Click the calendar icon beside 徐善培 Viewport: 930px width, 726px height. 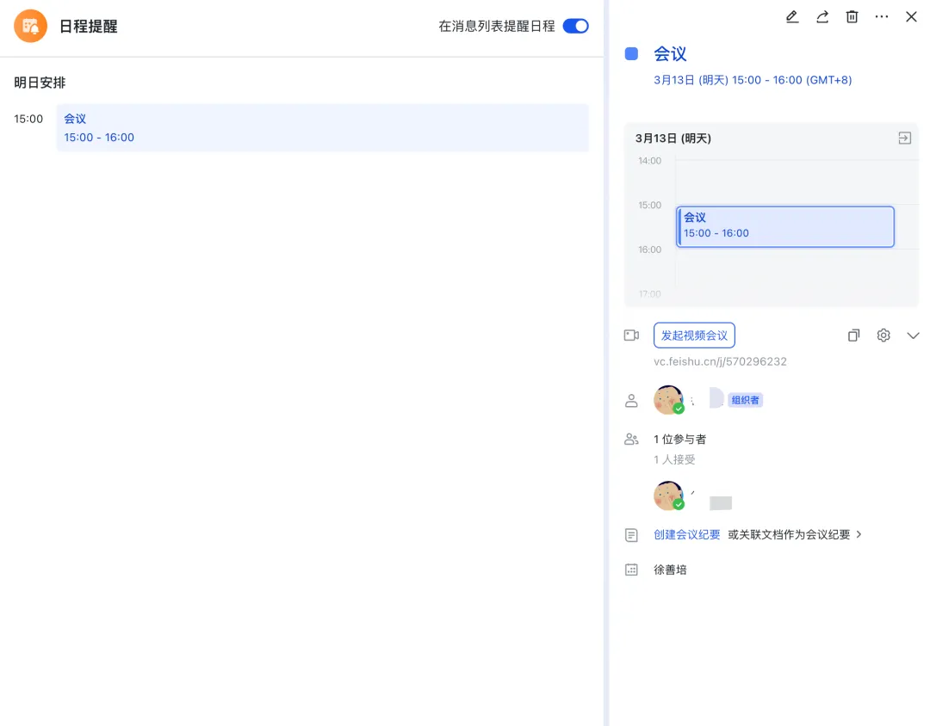point(631,569)
